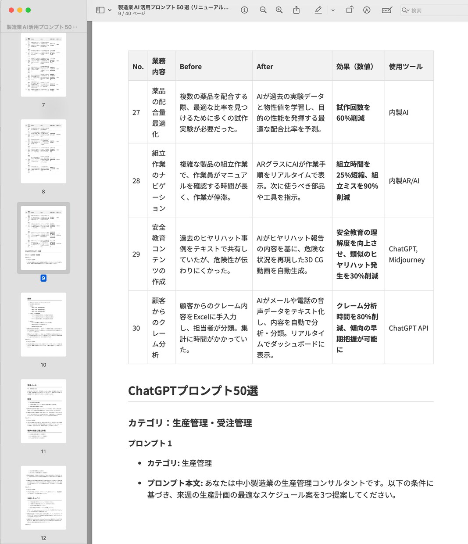468x544 pixels.
Task: Click the current page badge 9
Action: click(x=43, y=278)
